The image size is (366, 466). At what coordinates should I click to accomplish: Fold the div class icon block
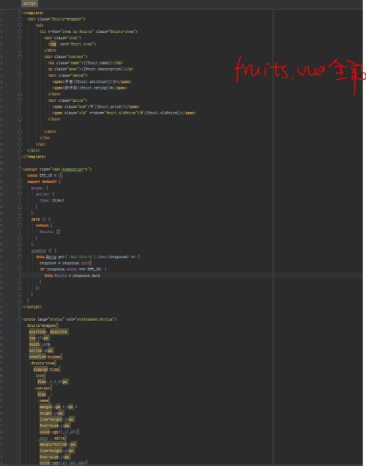click(x=20, y=38)
